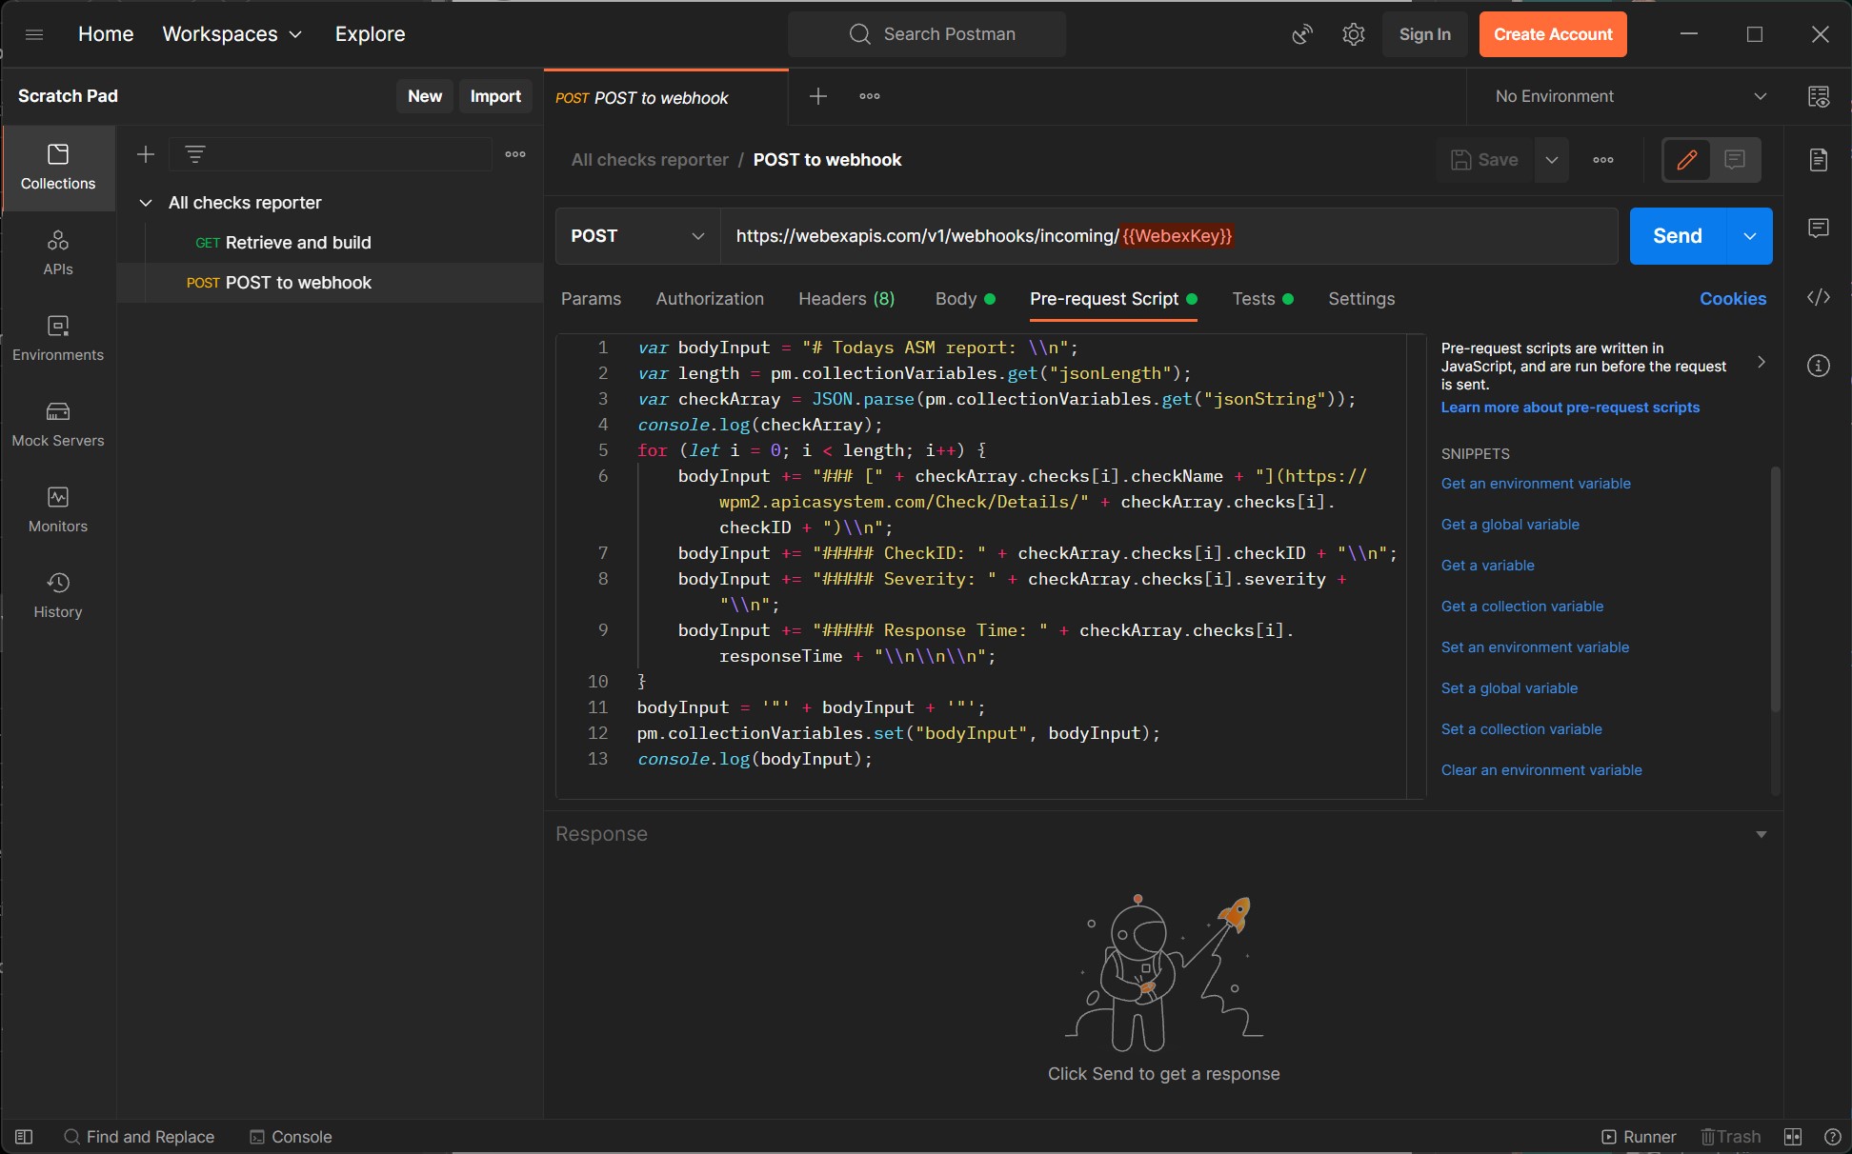Screen dimensions: 1852x1154
Task: Open the POST method dropdown
Action: (x=635, y=236)
